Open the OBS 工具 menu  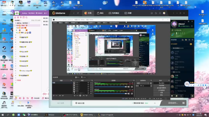click(x=99, y=23)
